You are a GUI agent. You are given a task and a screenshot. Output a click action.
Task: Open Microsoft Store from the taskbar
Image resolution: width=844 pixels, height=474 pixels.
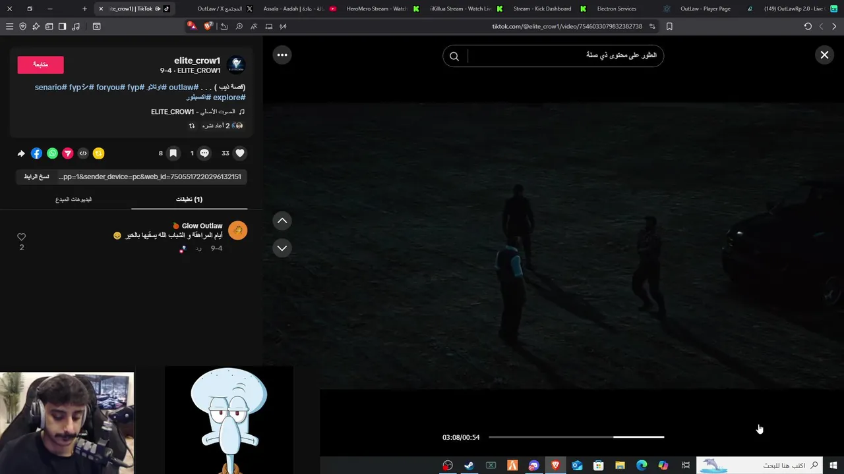click(x=598, y=465)
